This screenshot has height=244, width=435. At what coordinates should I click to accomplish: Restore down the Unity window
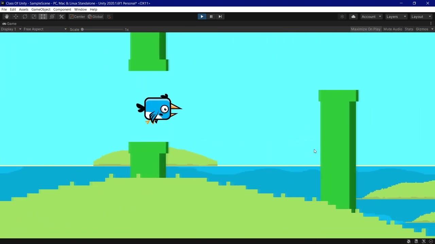(414, 3)
